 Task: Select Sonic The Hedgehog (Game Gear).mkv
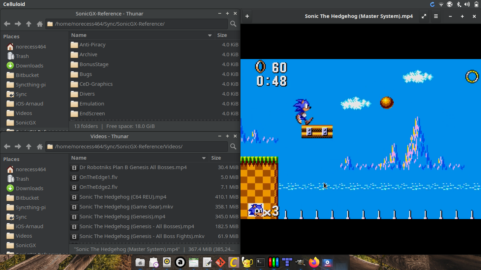[x=154, y=207]
